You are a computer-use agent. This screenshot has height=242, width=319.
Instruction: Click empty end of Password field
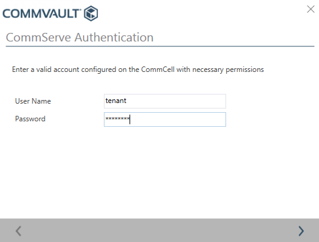coord(183,119)
